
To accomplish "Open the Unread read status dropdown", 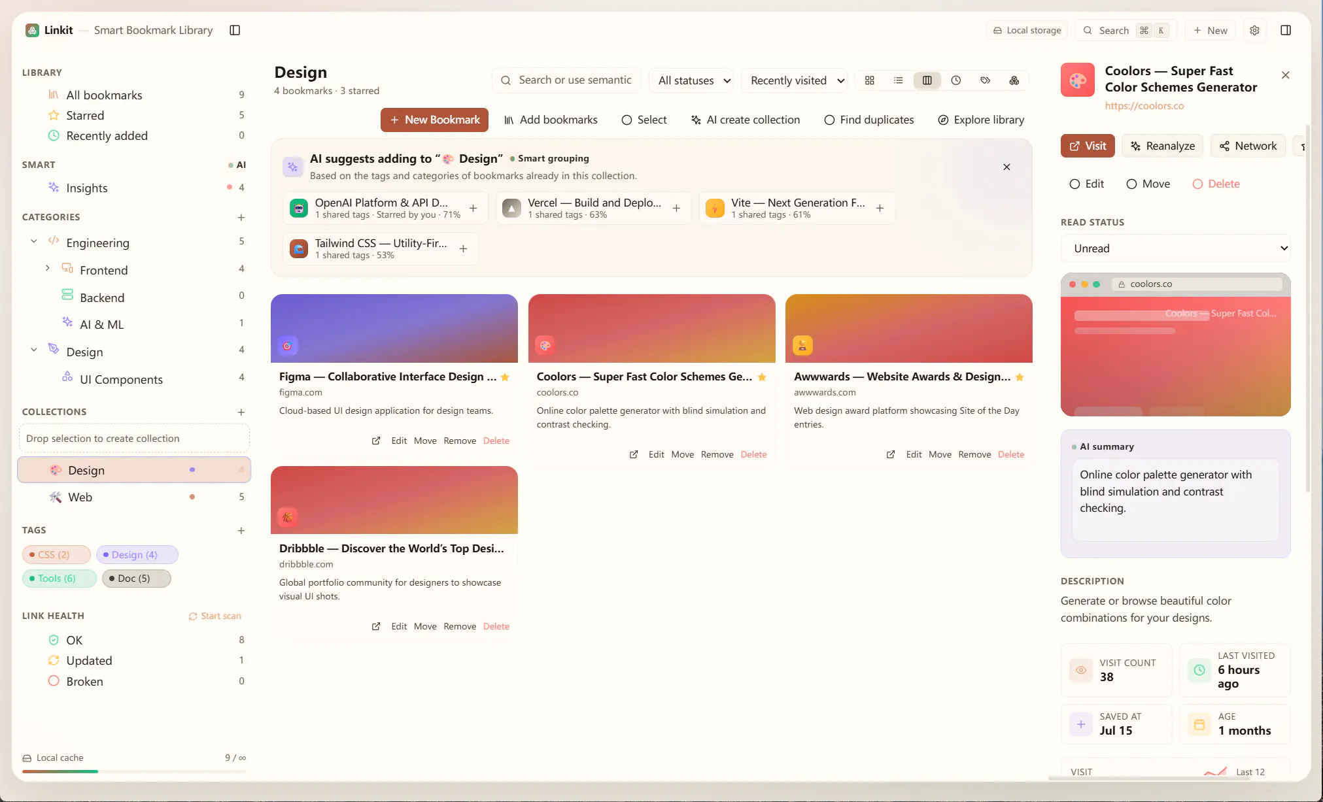I will (x=1175, y=248).
